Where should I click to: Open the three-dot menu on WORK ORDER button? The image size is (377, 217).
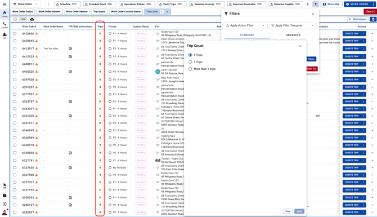tap(373, 4)
